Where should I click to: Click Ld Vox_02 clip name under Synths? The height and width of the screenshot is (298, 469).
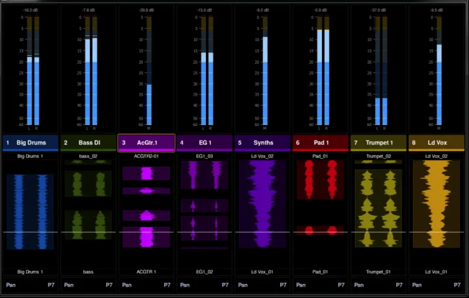(262, 156)
